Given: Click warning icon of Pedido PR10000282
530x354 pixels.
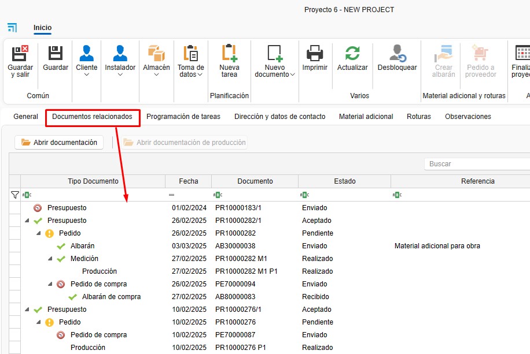Looking at the screenshot, I should 49,233.
